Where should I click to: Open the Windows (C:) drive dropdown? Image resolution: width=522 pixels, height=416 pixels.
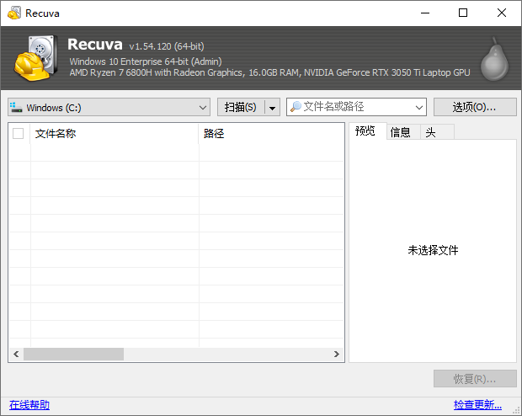click(202, 108)
